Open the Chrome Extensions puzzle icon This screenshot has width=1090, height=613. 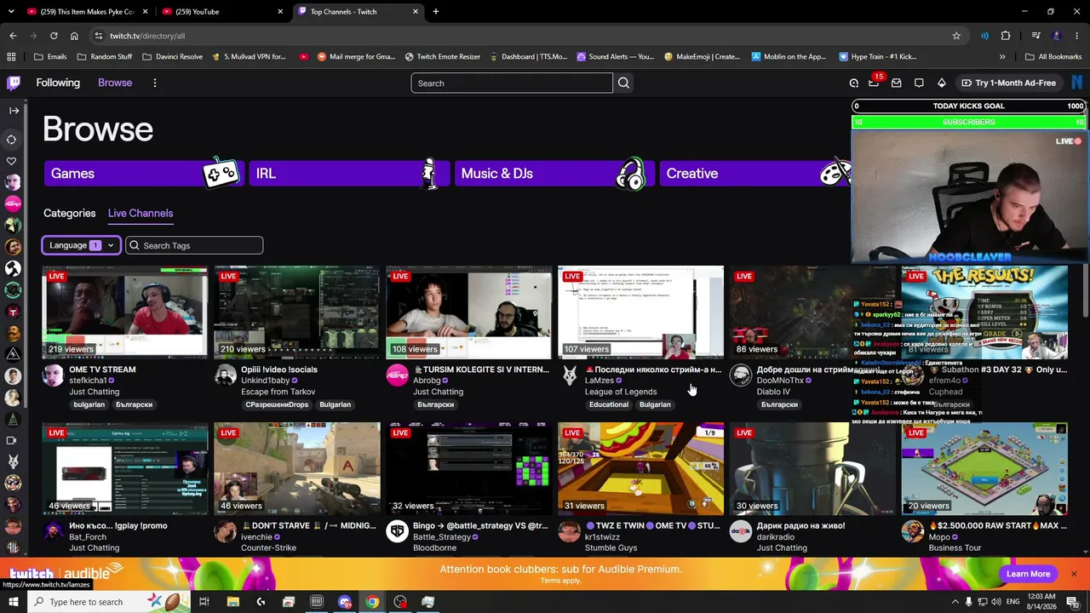1006,36
